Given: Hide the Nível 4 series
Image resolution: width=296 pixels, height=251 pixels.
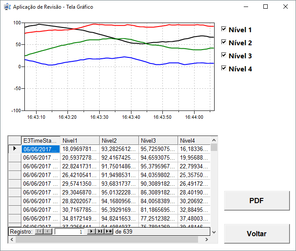Looking at the screenshot, I should [x=224, y=68].
